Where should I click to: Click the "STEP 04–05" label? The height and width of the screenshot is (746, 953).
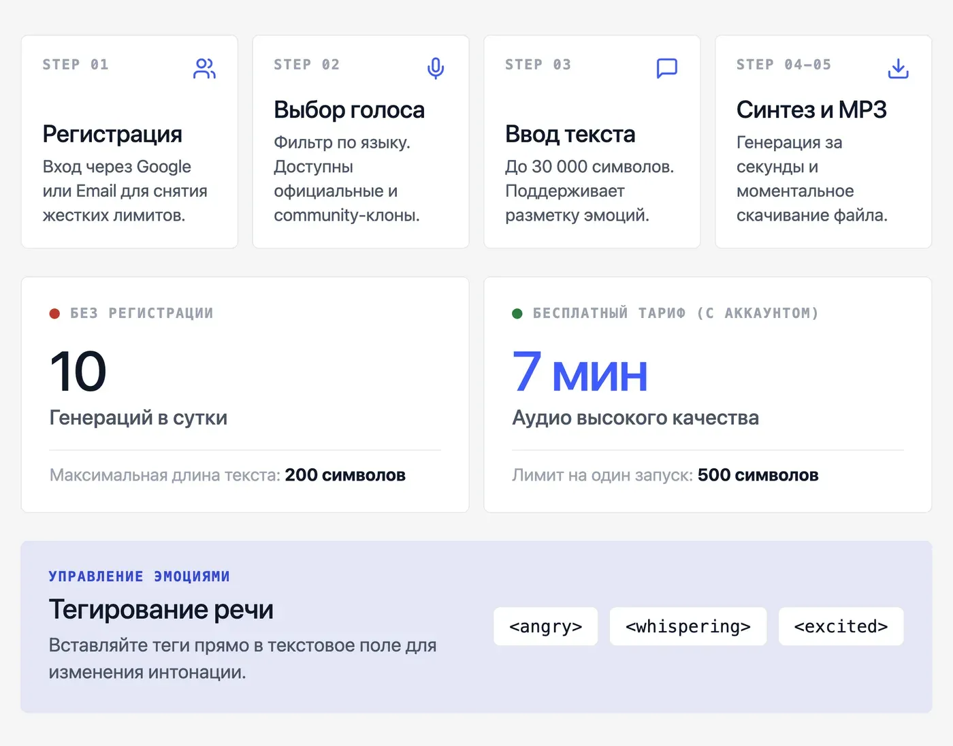[784, 65]
